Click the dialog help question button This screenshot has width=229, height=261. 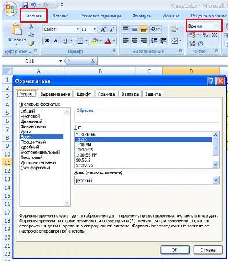pyautogui.click(x=211, y=81)
